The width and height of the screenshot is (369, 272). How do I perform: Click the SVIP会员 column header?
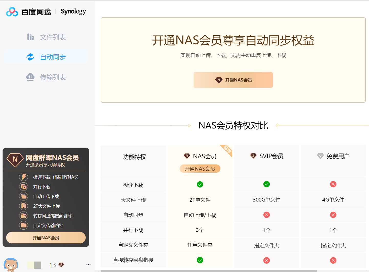tap(266, 156)
